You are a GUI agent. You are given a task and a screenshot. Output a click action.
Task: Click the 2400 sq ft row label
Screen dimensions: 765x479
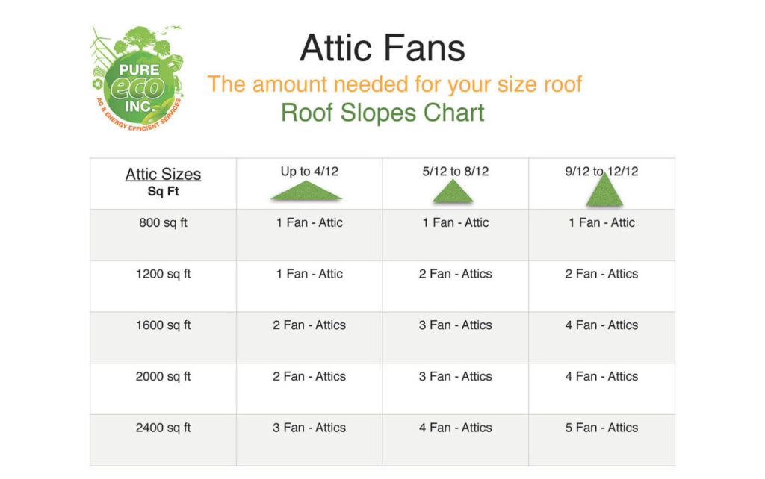[163, 428]
